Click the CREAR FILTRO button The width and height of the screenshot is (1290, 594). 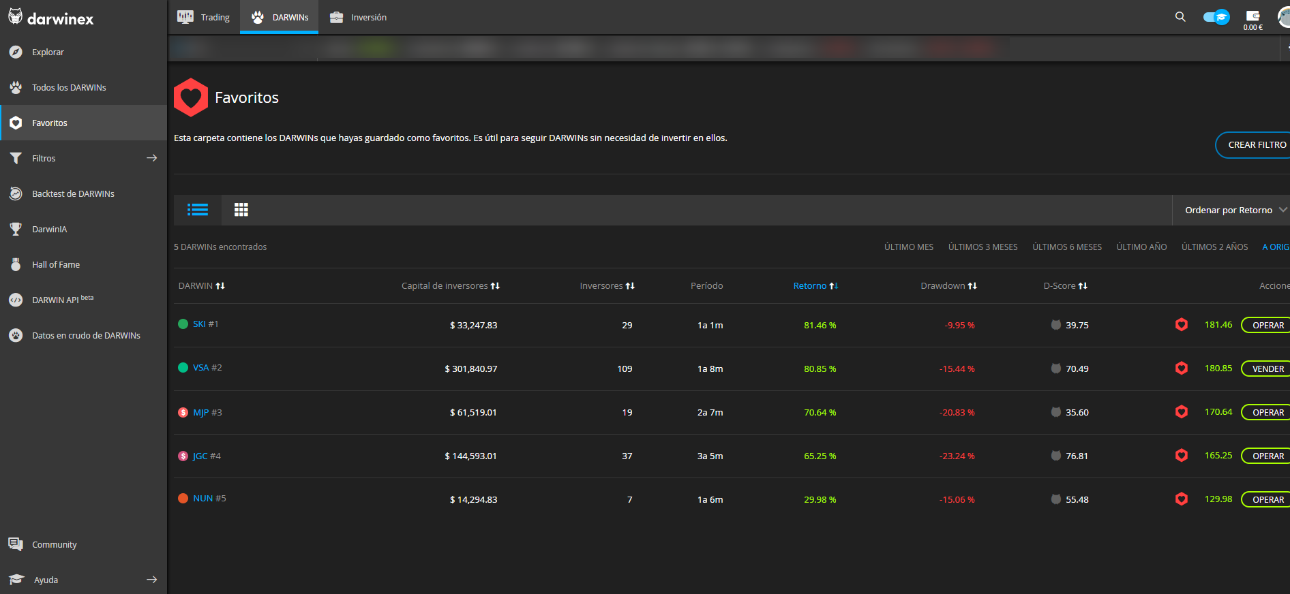(1253, 145)
